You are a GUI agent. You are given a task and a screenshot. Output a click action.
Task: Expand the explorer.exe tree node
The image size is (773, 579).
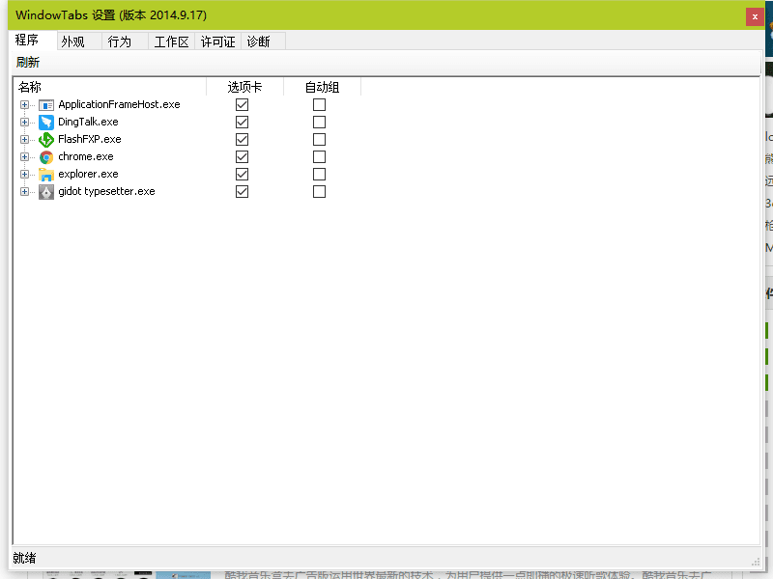24,174
